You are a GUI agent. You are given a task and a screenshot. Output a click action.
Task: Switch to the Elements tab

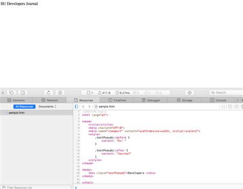click(16, 100)
